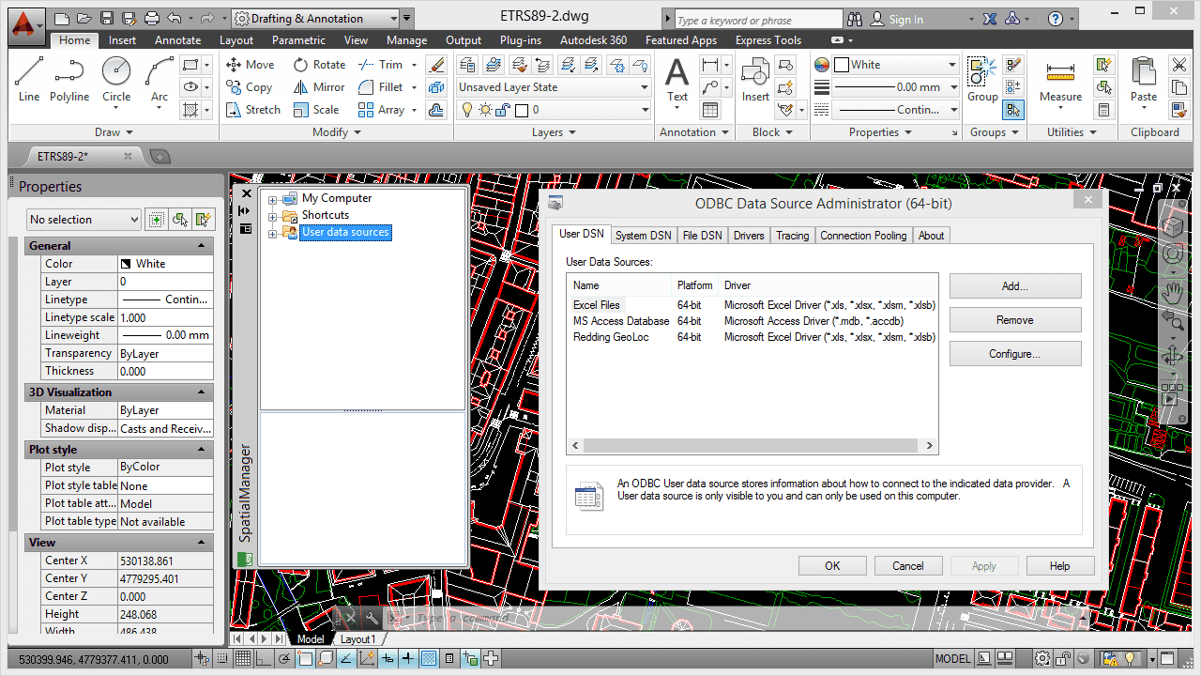Choose the Scale tool
The width and height of the screenshot is (1201, 676).
coord(316,110)
